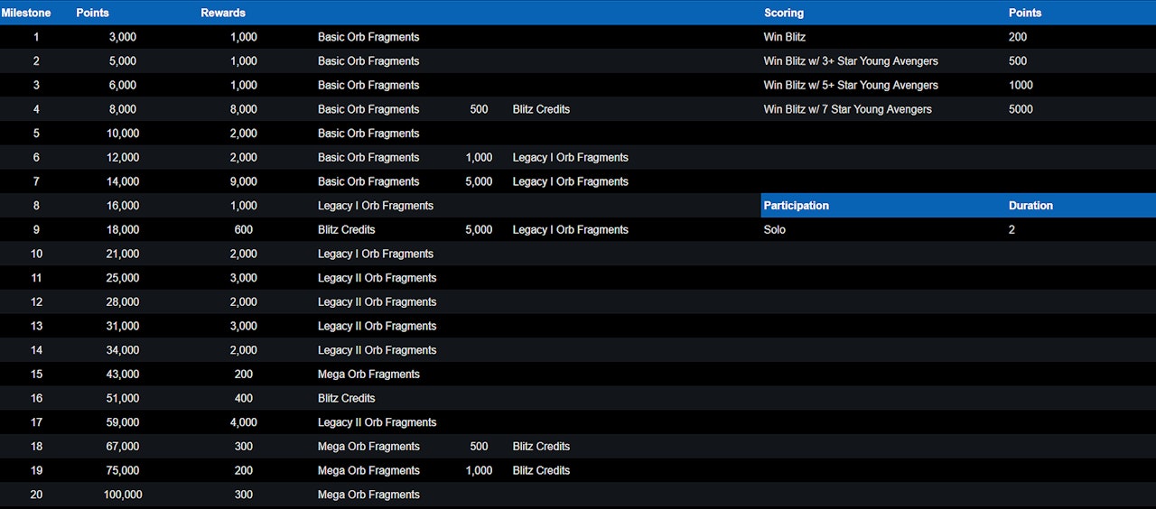Click the 1,000 bonus amount in milestone 19
Viewport: 1156px width, 509px height.
[479, 470]
